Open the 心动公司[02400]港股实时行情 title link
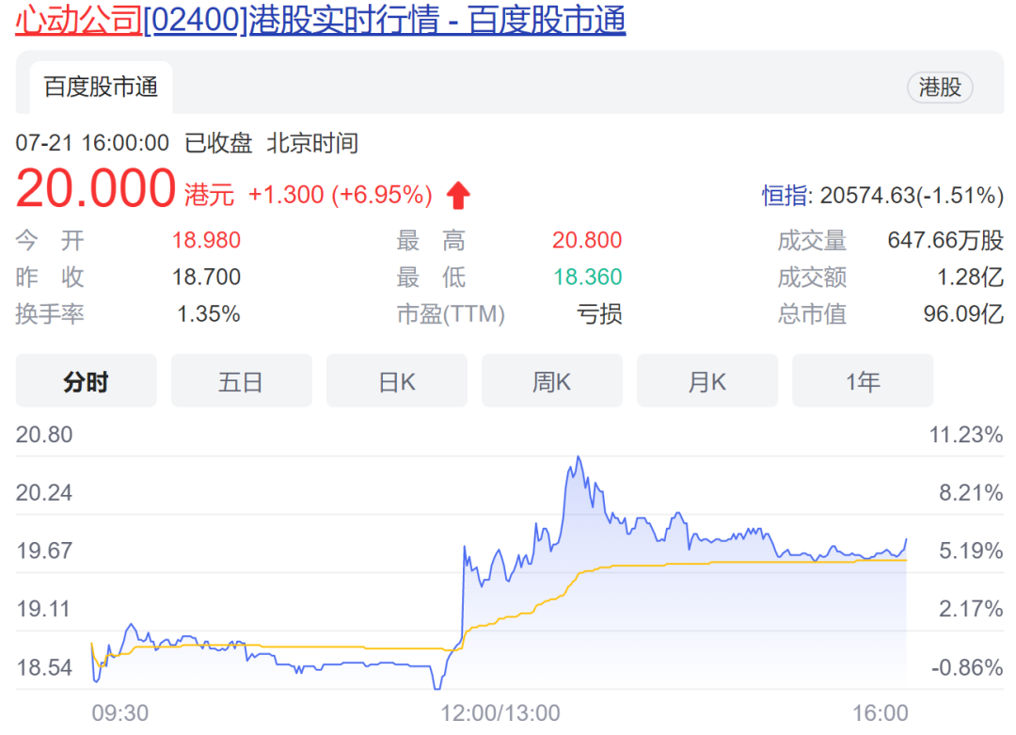The height and width of the screenshot is (735, 1016). (320, 21)
